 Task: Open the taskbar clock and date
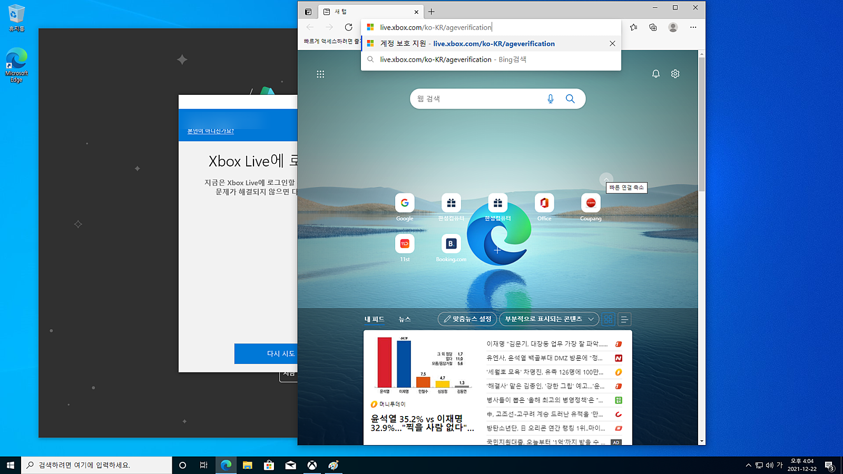[802, 465]
